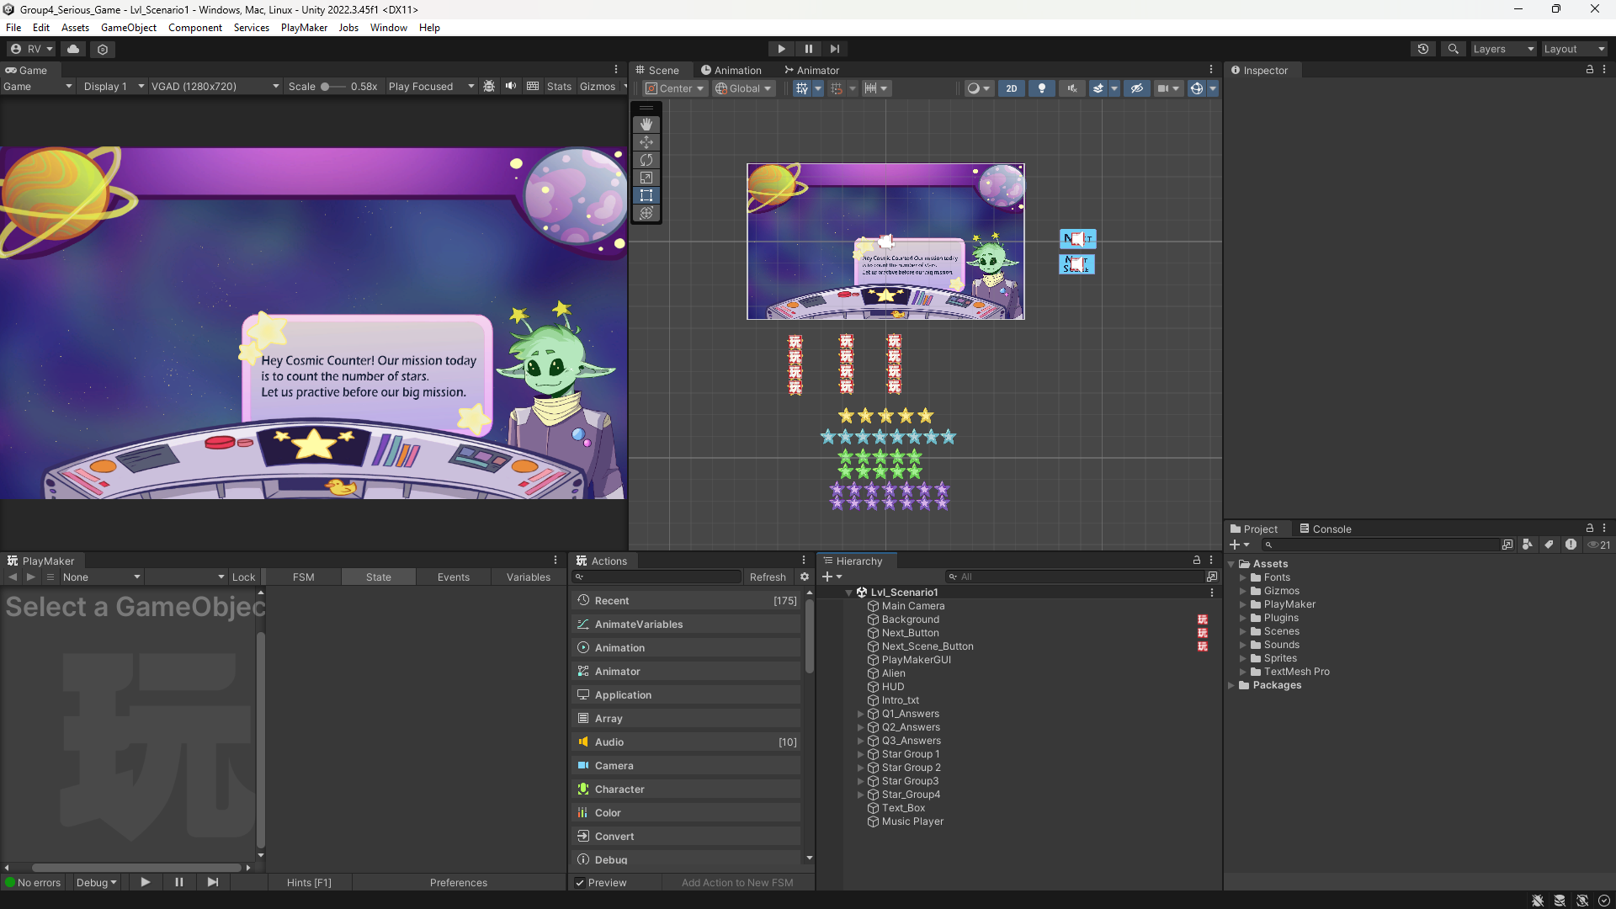Click Stats button in Game view
Image resolution: width=1616 pixels, height=909 pixels.
point(559,86)
